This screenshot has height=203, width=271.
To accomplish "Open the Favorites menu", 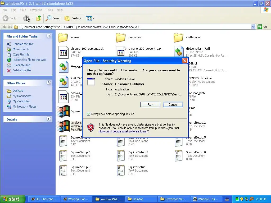I will click(36, 10).
